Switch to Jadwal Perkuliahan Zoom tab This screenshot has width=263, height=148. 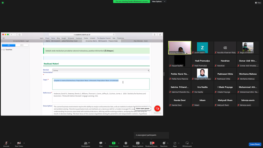point(62,41)
